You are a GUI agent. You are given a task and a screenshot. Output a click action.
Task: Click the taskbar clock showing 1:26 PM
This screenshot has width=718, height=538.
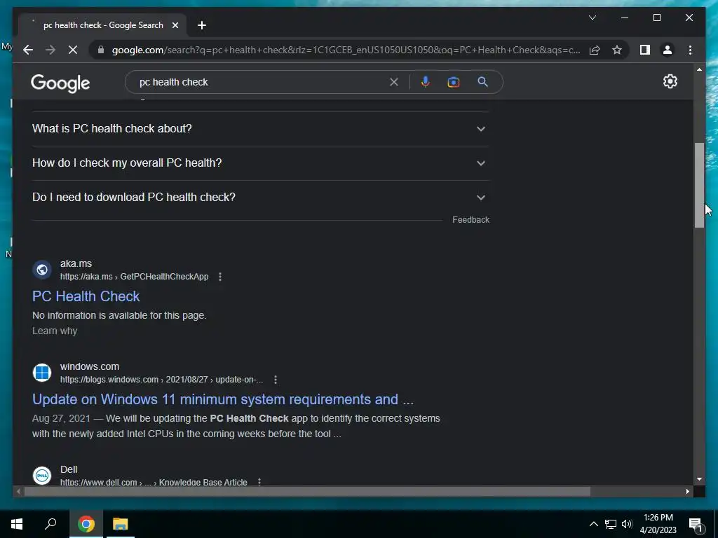point(658,524)
